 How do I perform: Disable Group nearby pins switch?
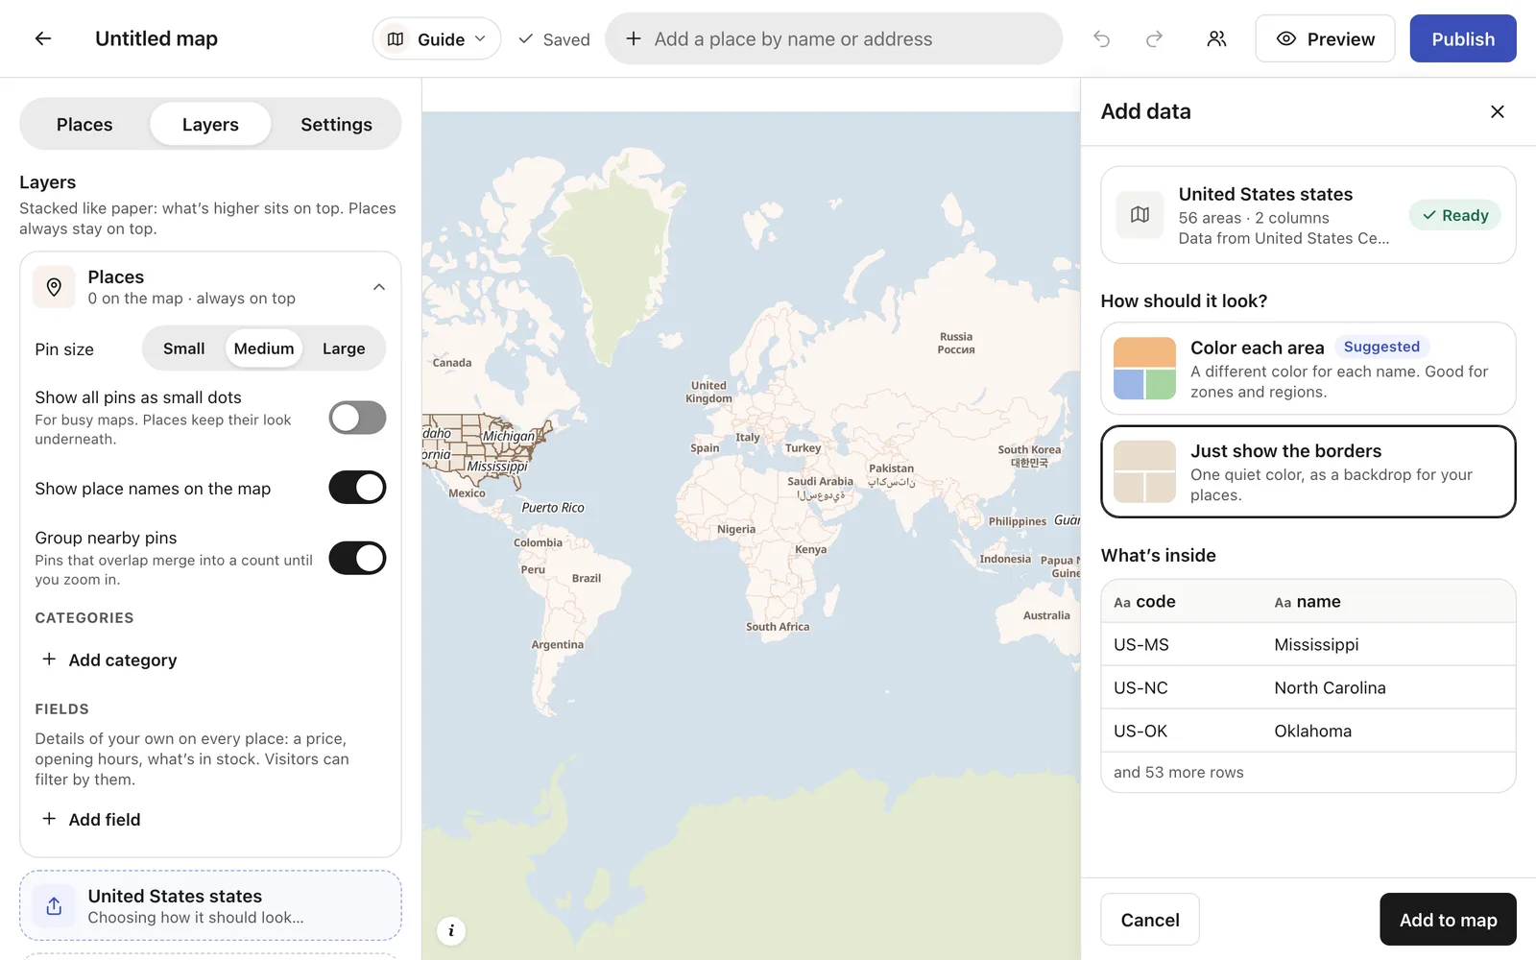point(357,558)
